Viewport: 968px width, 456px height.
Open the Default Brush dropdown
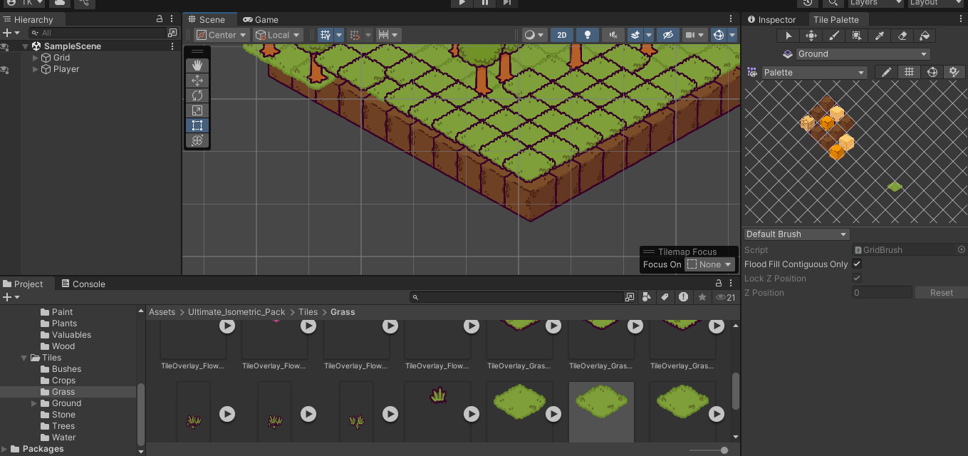click(796, 234)
